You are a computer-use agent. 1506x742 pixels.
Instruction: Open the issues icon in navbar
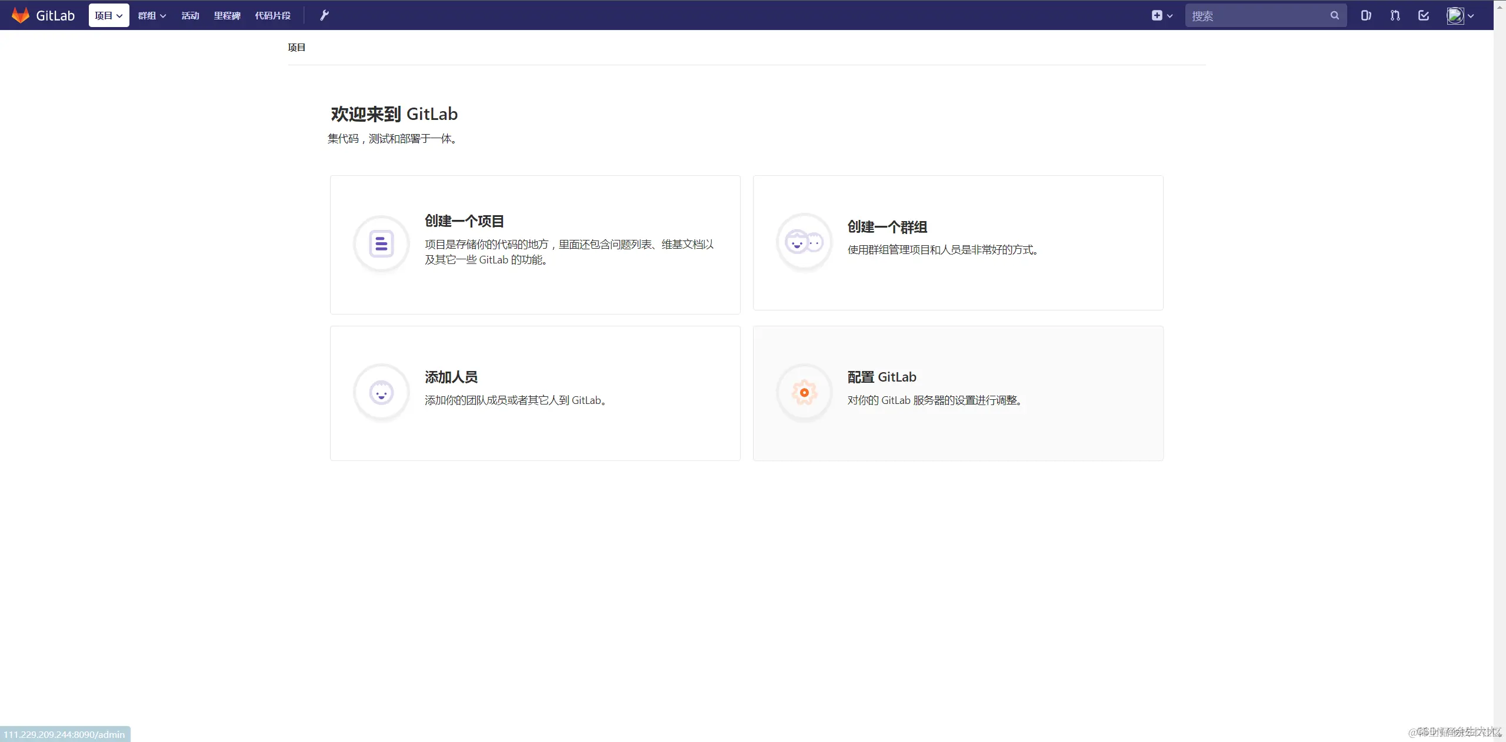coord(1365,15)
